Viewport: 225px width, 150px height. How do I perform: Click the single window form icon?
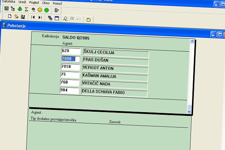pyautogui.click(x=57, y=18)
